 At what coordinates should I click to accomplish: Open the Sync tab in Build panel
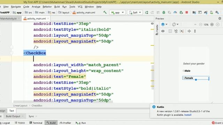pos(31,116)
